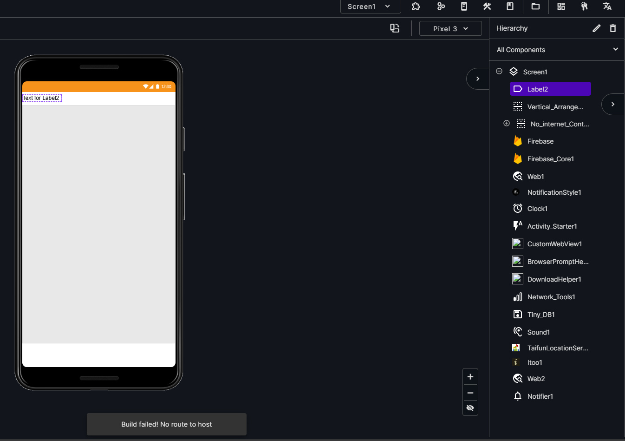The height and width of the screenshot is (441, 625).
Task: Open the device preview phone icon
Action: coord(464,7)
